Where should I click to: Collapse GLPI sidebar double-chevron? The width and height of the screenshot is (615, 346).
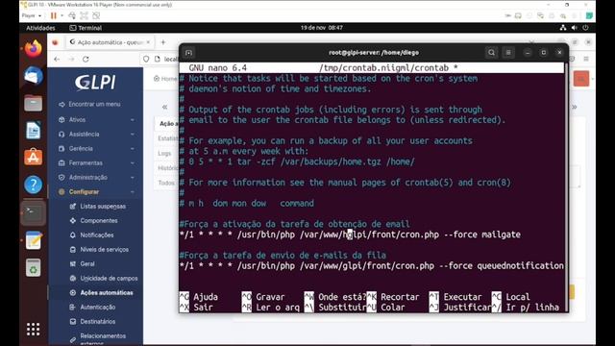164,107
